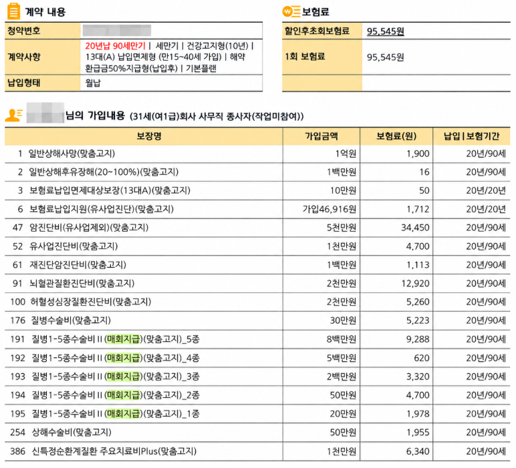Viewport: 516px width, 468px height.
Task: Click the blurred 청약번호 value
Action: pos(117,31)
